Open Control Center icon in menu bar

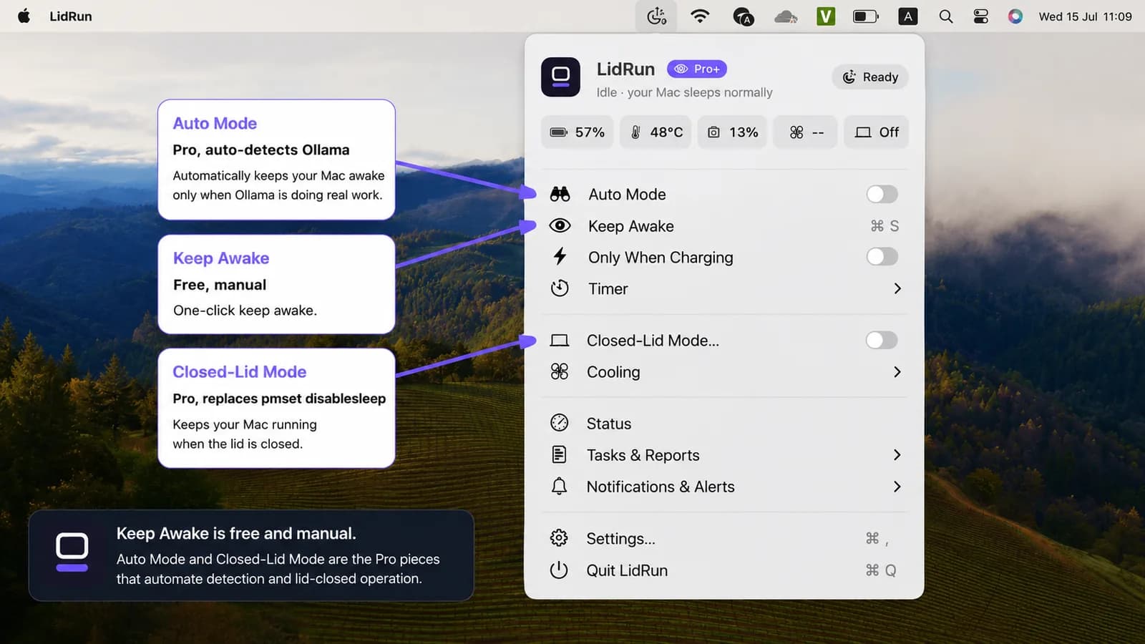pos(980,16)
